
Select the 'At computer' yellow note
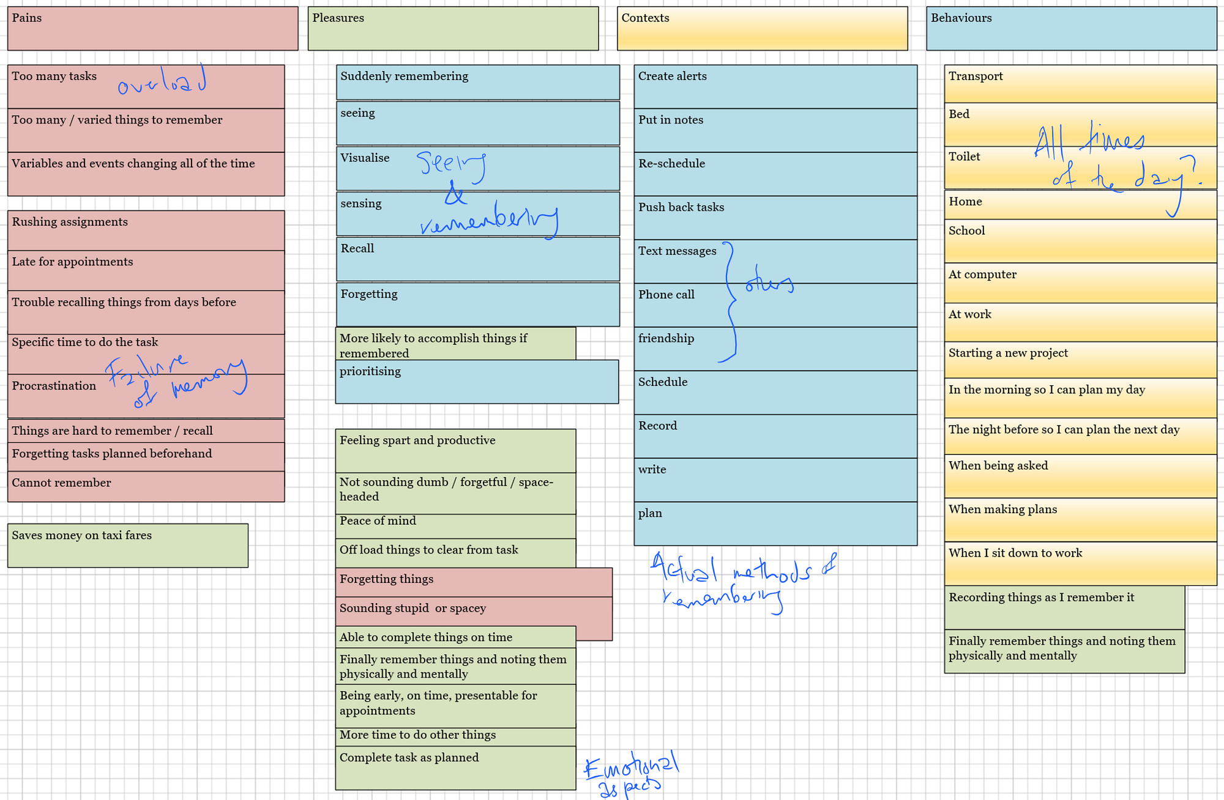(x=1080, y=283)
